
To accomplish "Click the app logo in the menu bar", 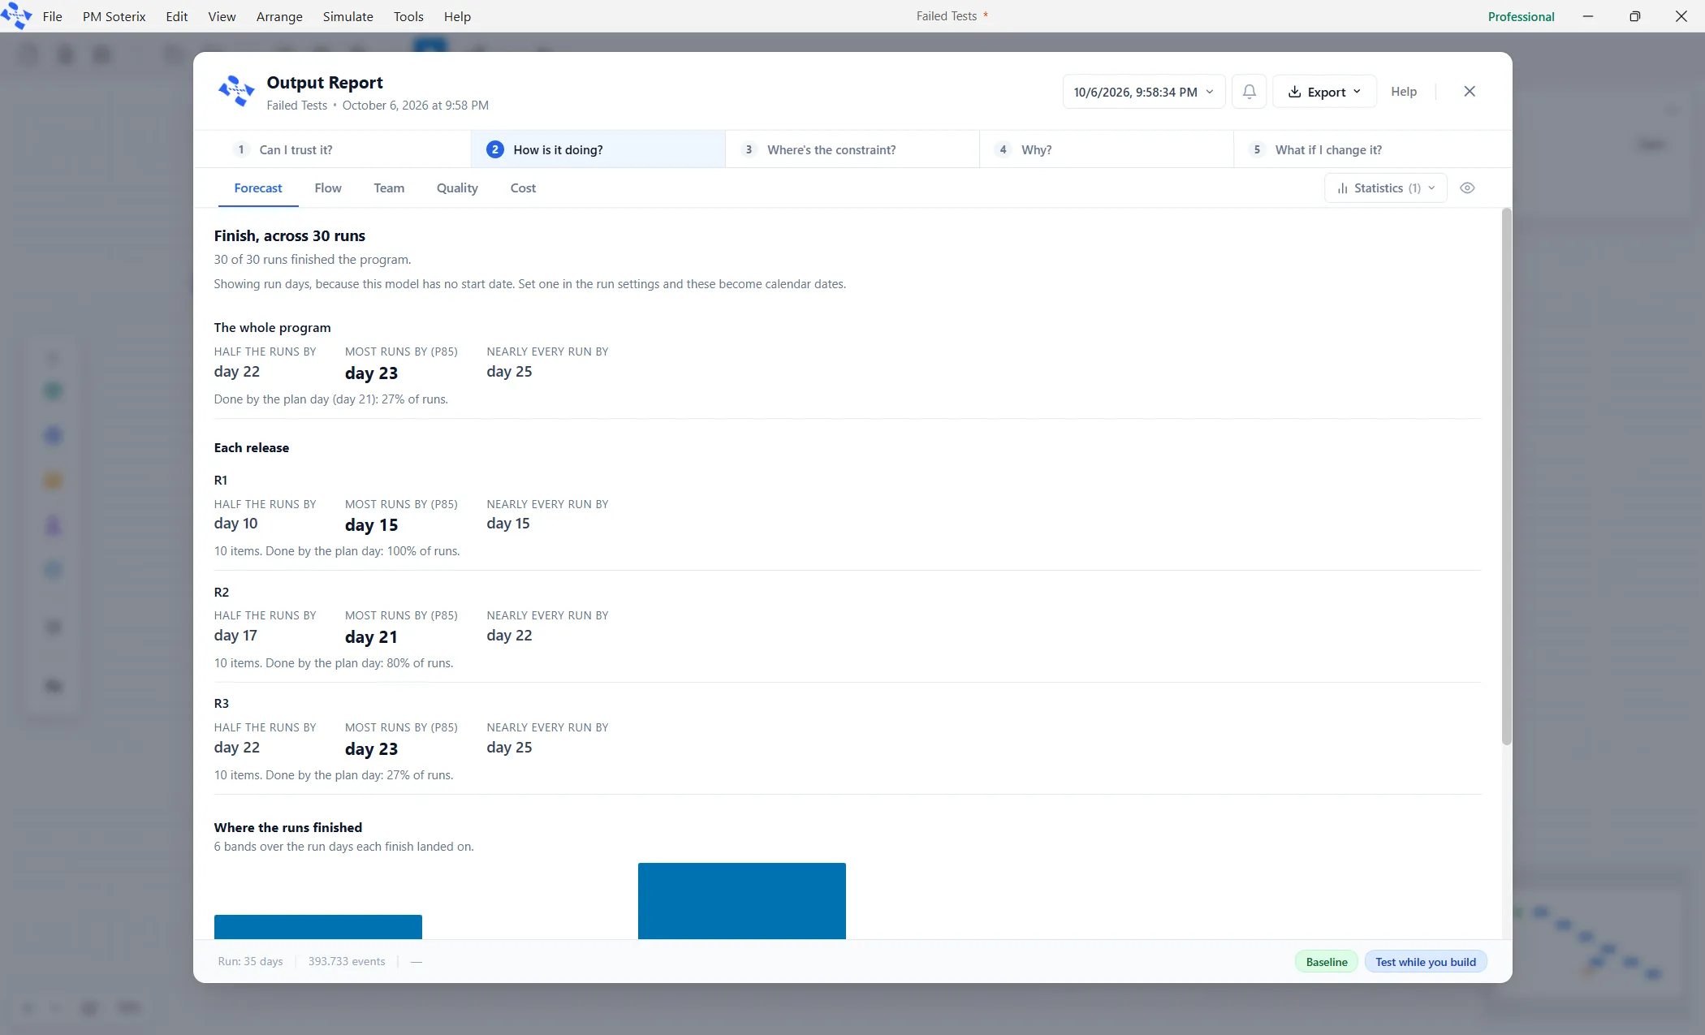I will pyautogui.click(x=16, y=16).
